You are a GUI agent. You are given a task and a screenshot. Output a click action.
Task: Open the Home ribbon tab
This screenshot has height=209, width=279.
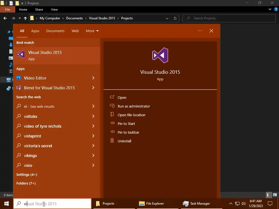(23, 10)
